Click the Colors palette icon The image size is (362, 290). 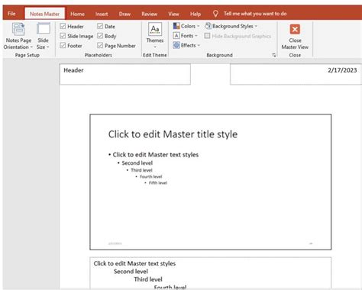click(x=176, y=26)
